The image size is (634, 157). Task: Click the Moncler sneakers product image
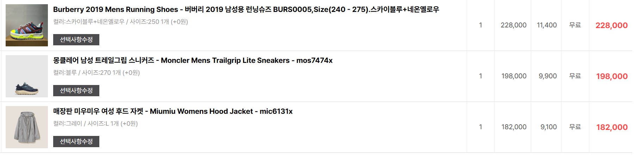(x=27, y=76)
